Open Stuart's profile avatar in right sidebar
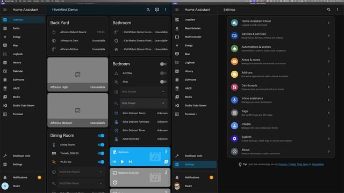 (177, 186)
